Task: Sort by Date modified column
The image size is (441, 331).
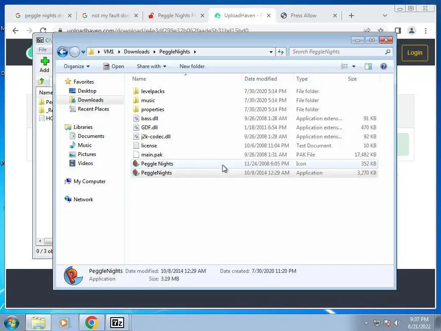Action: [267, 79]
